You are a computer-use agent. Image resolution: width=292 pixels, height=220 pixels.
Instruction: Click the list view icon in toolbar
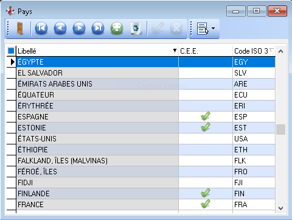[x=203, y=29]
